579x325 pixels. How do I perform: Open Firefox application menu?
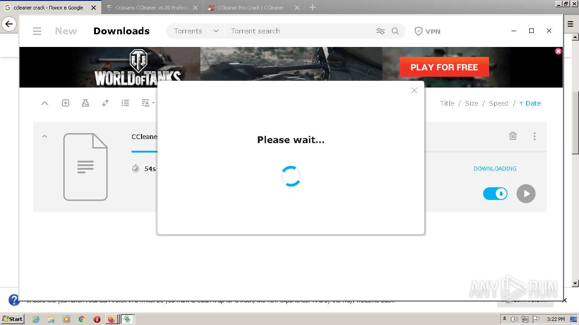pos(570,24)
